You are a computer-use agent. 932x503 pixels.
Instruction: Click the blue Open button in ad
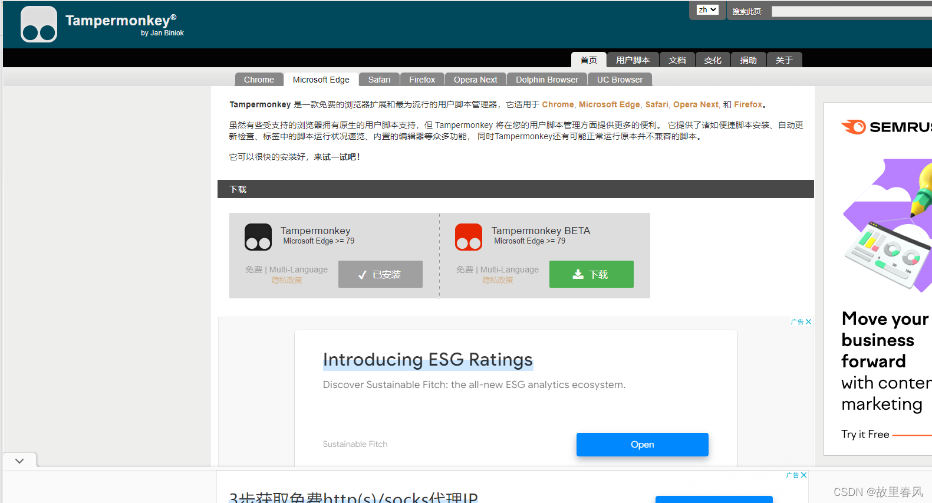coord(643,445)
